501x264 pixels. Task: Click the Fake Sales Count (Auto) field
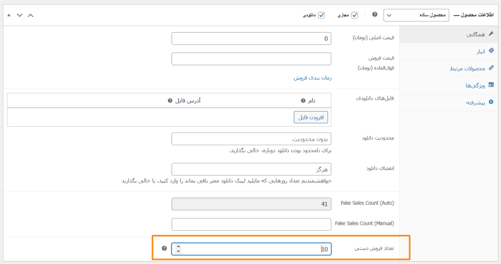[251, 204]
